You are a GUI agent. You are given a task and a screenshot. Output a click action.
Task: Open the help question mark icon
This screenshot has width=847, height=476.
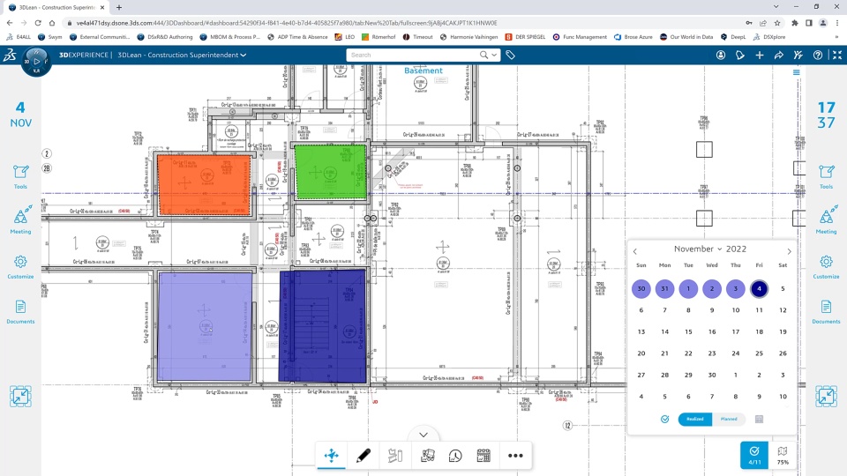pyautogui.click(x=818, y=55)
